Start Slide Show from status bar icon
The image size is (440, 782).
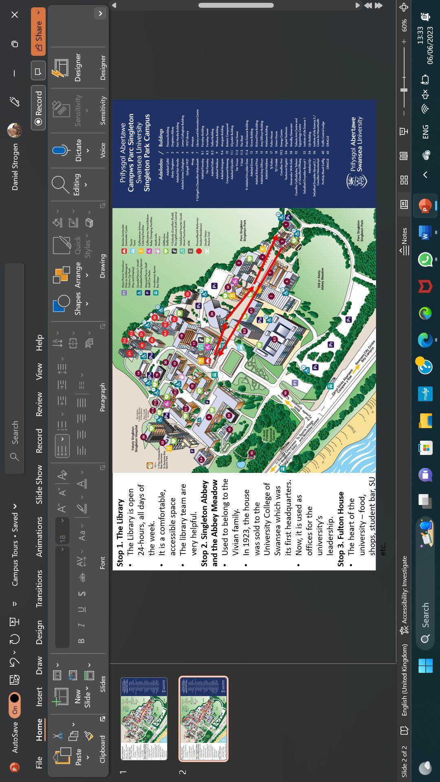(x=404, y=131)
